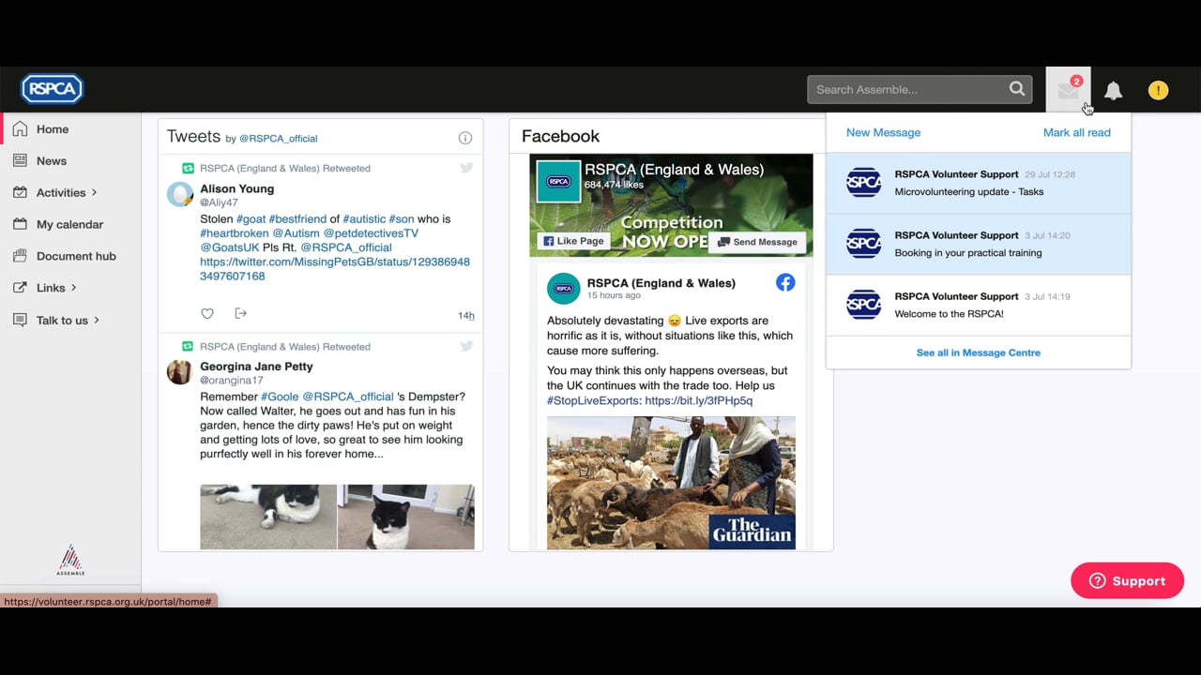
Task: Click RSPCA (England & Wales) Facebook page title
Action: click(674, 170)
